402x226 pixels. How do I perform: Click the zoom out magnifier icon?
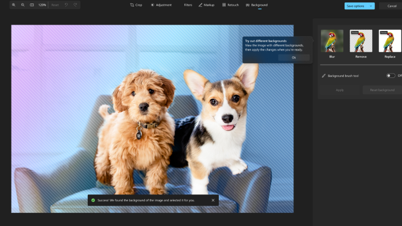pyautogui.click(x=22, y=5)
